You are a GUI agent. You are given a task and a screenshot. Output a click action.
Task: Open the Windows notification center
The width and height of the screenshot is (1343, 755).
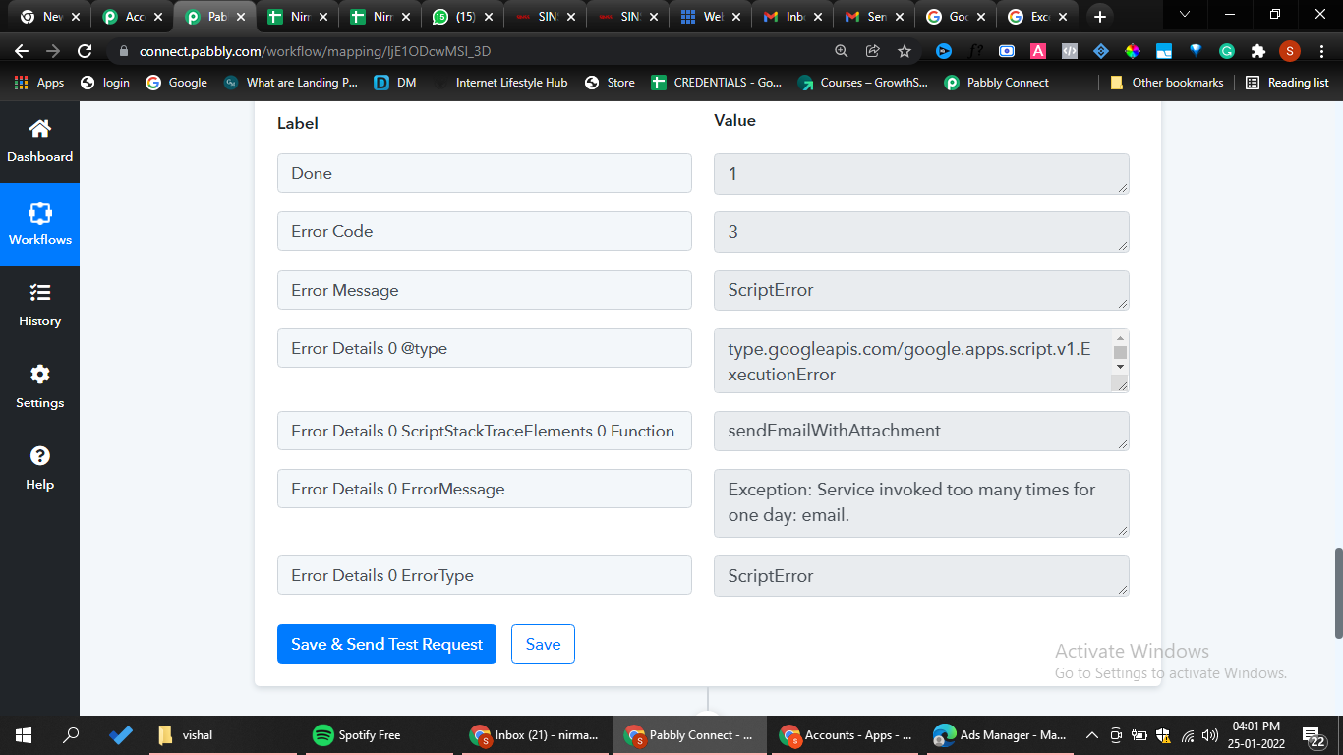[1314, 735]
